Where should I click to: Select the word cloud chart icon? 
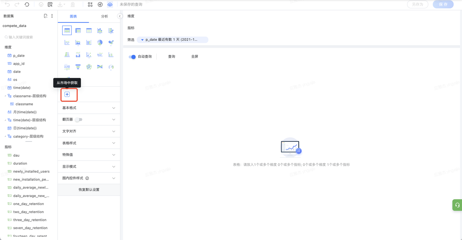(100, 55)
